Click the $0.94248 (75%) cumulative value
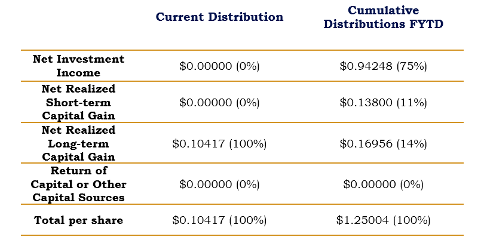This screenshot has width=484, height=246. (x=384, y=66)
